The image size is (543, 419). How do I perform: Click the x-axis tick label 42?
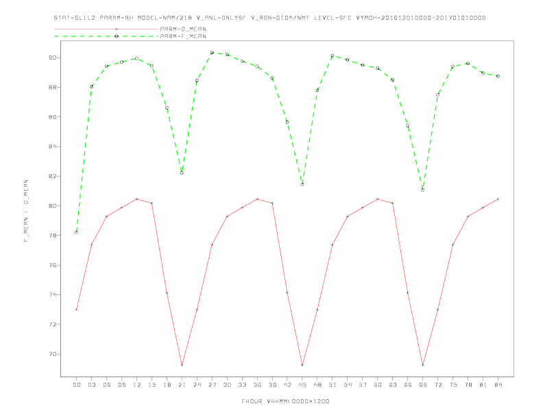tap(287, 385)
